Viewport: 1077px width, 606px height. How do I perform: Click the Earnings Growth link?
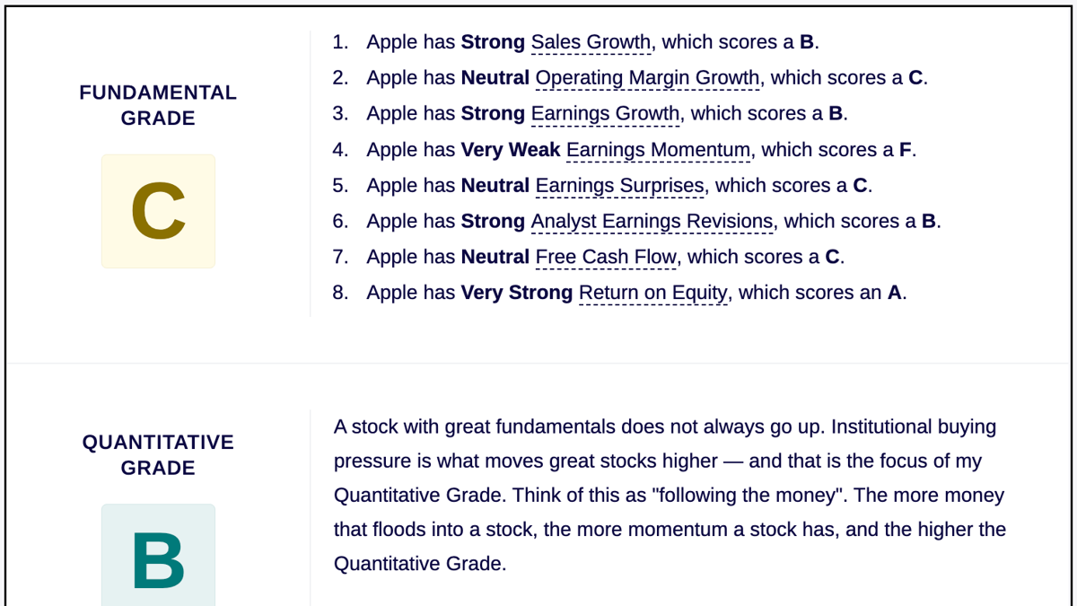(605, 114)
